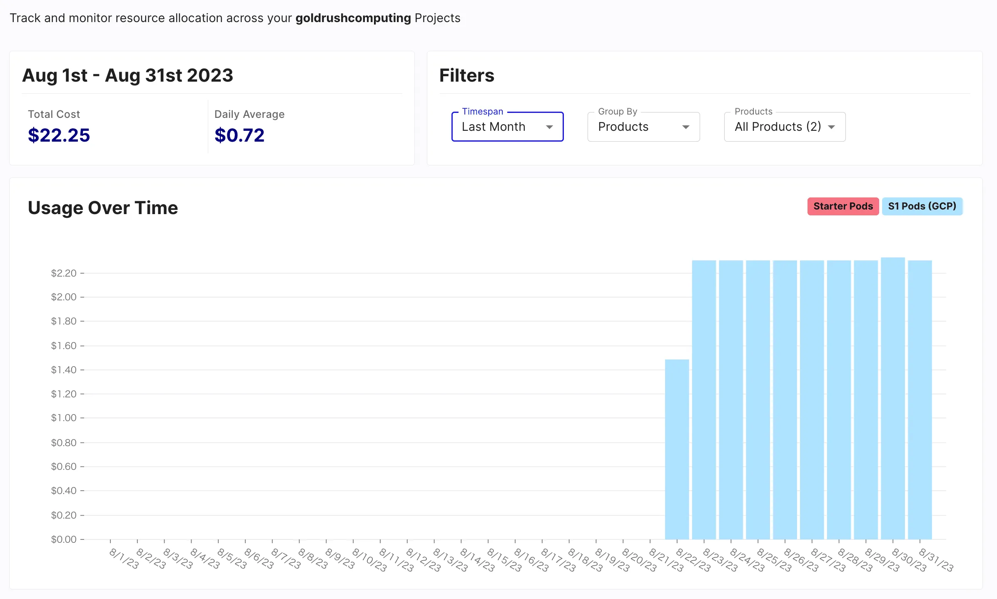Click the Daily Average label
This screenshot has height=599, width=997.
click(249, 114)
